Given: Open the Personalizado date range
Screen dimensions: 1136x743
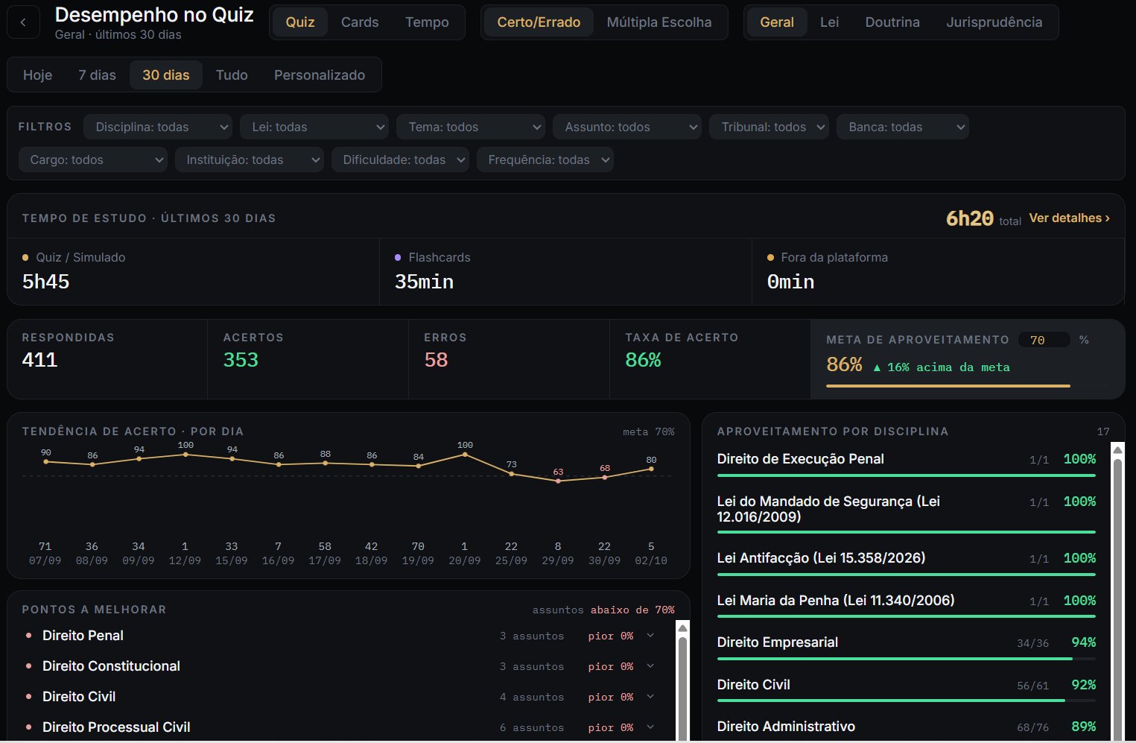Looking at the screenshot, I should pyautogui.click(x=320, y=75).
